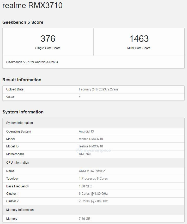Screen dimensions: 187x224
Task: Click the Model row label
Action: (x=10, y=139)
